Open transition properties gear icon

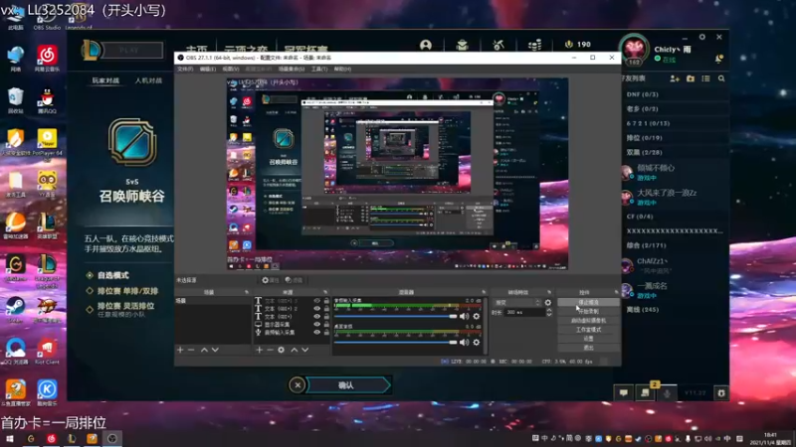[x=548, y=303]
